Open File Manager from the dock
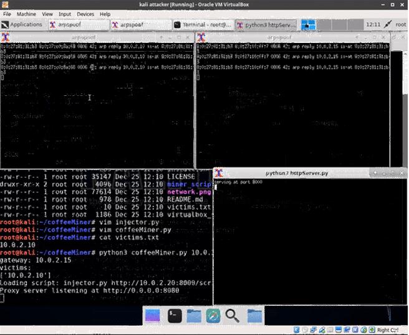This screenshot has height=335, width=409. [x=194, y=316]
